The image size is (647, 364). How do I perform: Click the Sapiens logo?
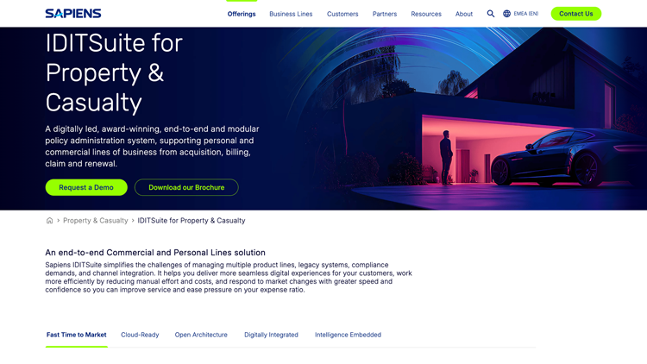coord(73,14)
